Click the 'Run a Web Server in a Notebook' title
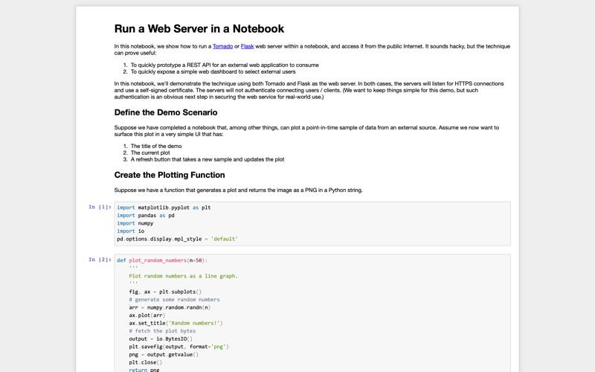This screenshot has height=372, width=595. 199,29
